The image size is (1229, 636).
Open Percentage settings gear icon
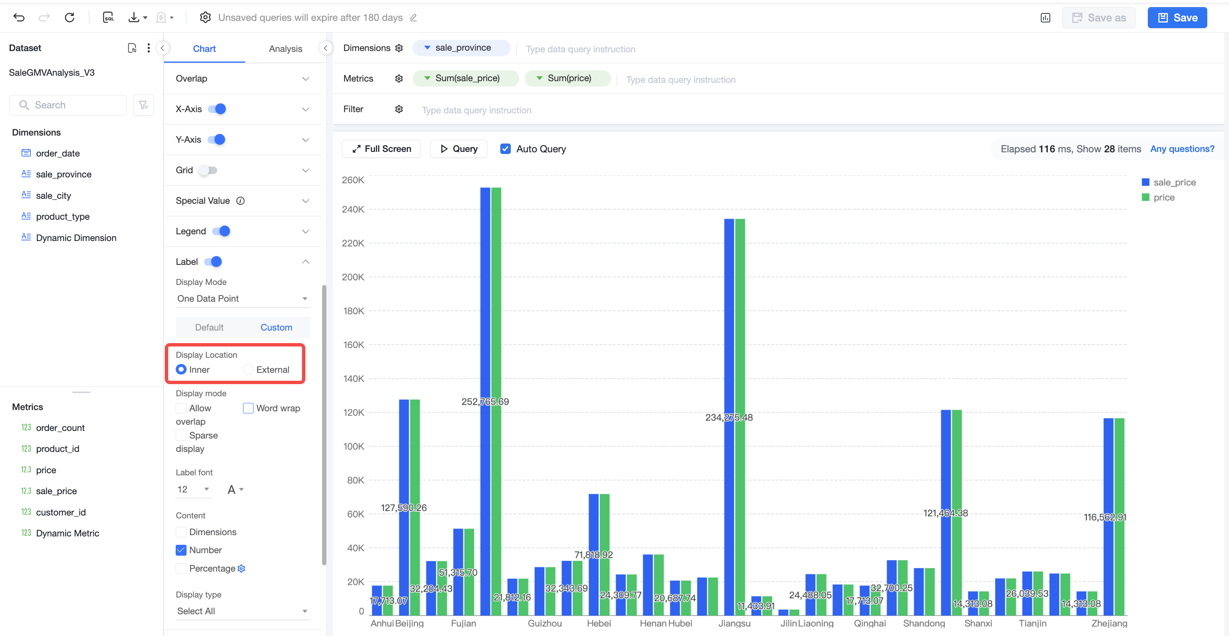[241, 568]
